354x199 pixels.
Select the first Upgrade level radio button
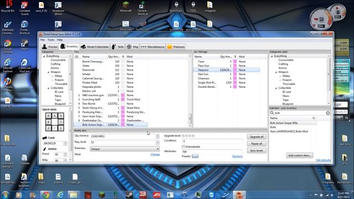coord(183,136)
